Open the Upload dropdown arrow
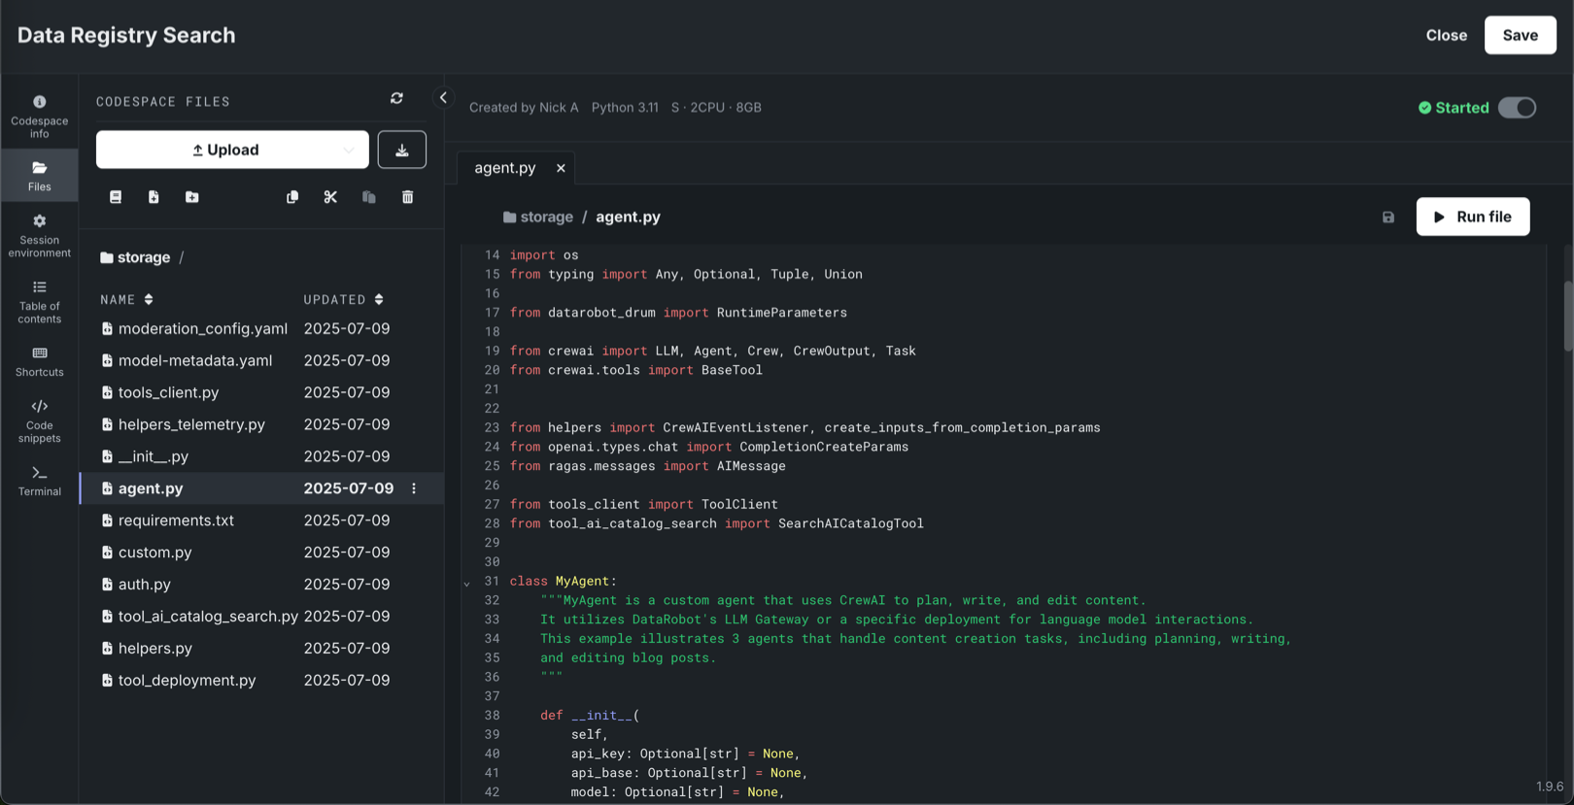The width and height of the screenshot is (1574, 805). click(348, 151)
